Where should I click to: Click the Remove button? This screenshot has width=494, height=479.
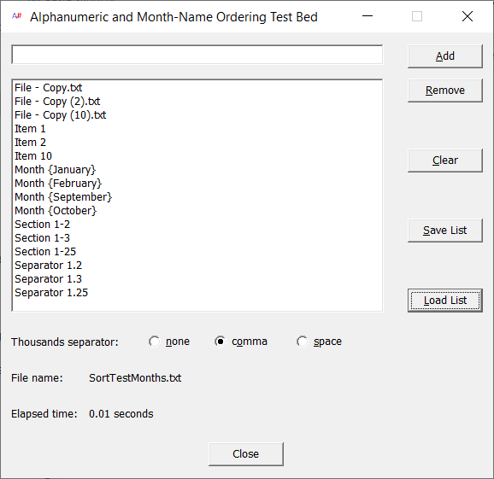(444, 91)
